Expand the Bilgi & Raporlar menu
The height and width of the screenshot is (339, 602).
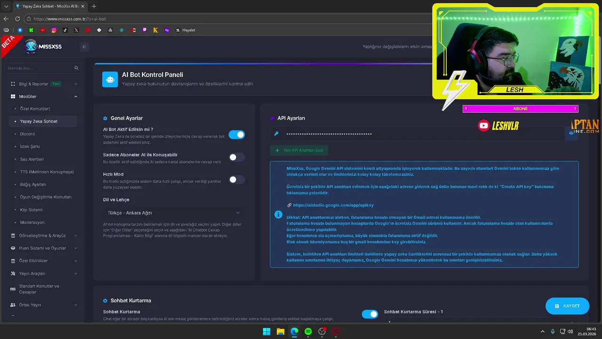pyautogui.click(x=43, y=84)
